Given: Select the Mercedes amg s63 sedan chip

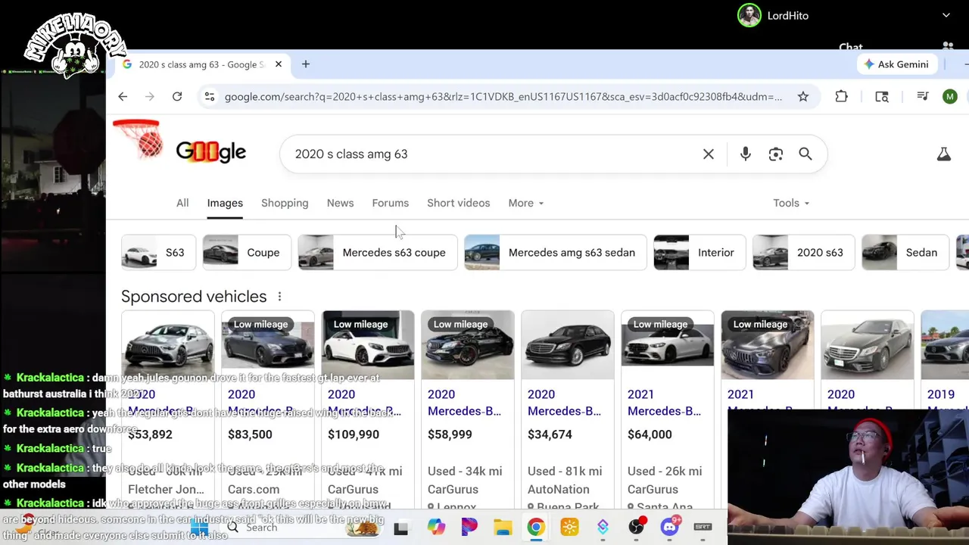Looking at the screenshot, I should point(556,253).
